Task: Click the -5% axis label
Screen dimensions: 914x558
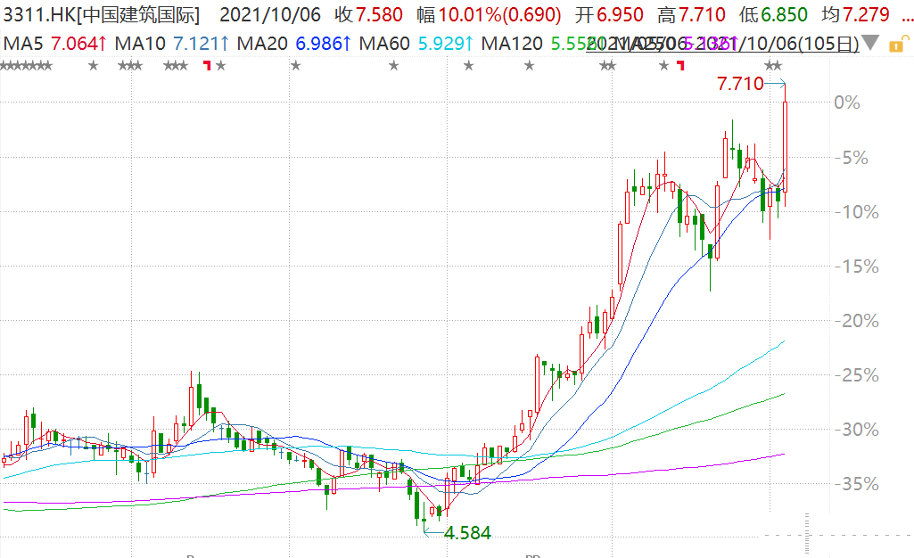Action: coord(851,158)
